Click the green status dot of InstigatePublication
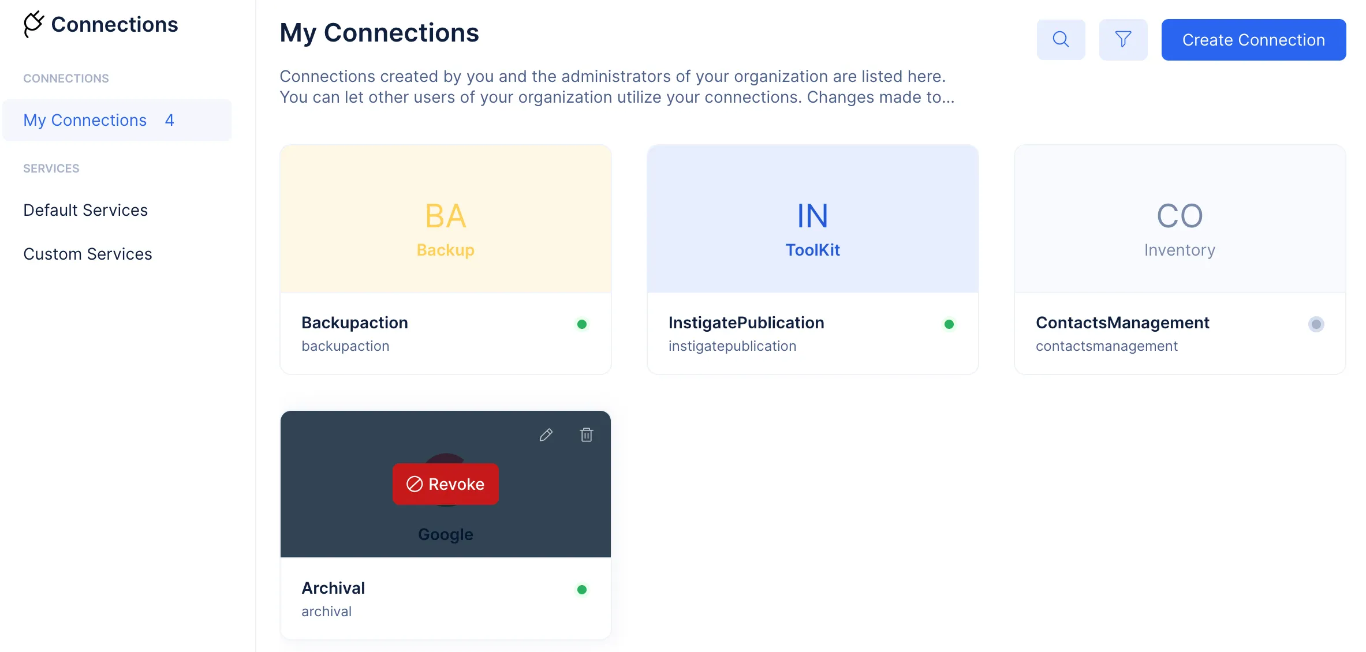The height and width of the screenshot is (652, 1366). click(x=949, y=324)
